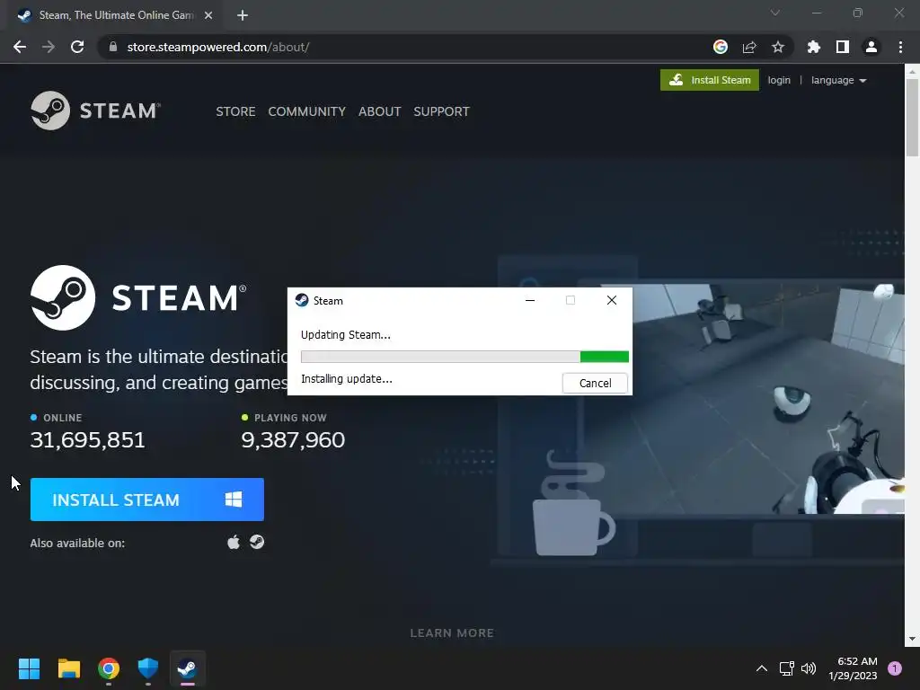
Task: Click the Steam icon in dialog title bar
Action: pos(302,300)
